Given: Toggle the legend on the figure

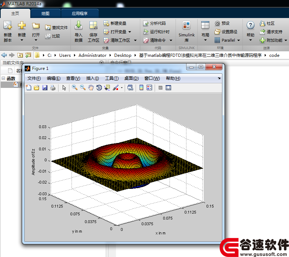Looking at the screenshot, I should 149,88.
